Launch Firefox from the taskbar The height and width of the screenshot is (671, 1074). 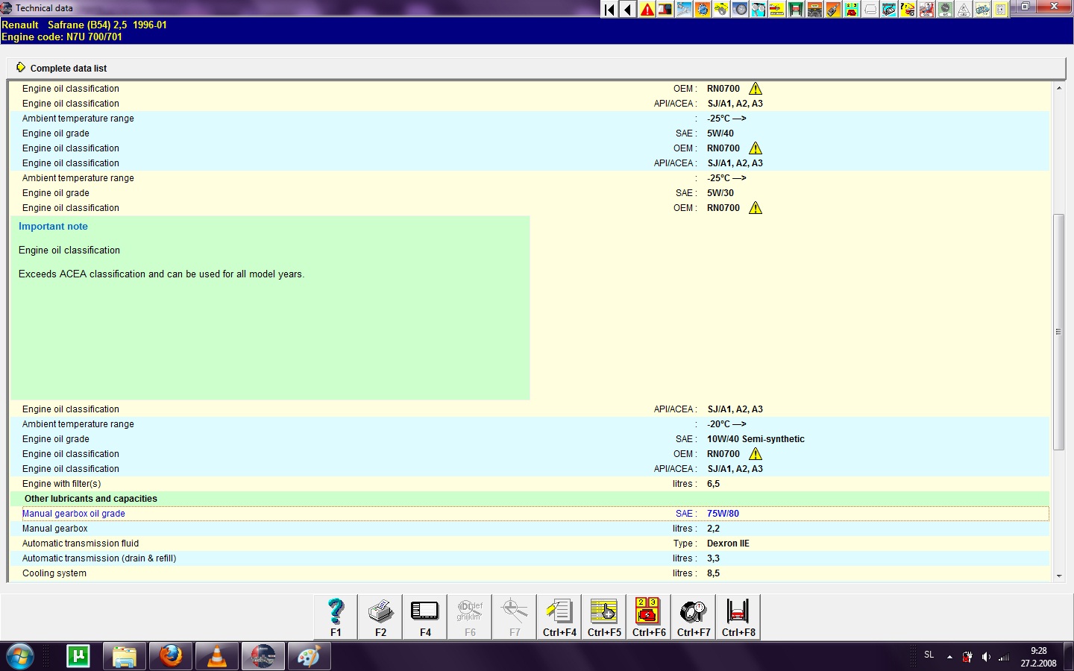(x=171, y=656)
